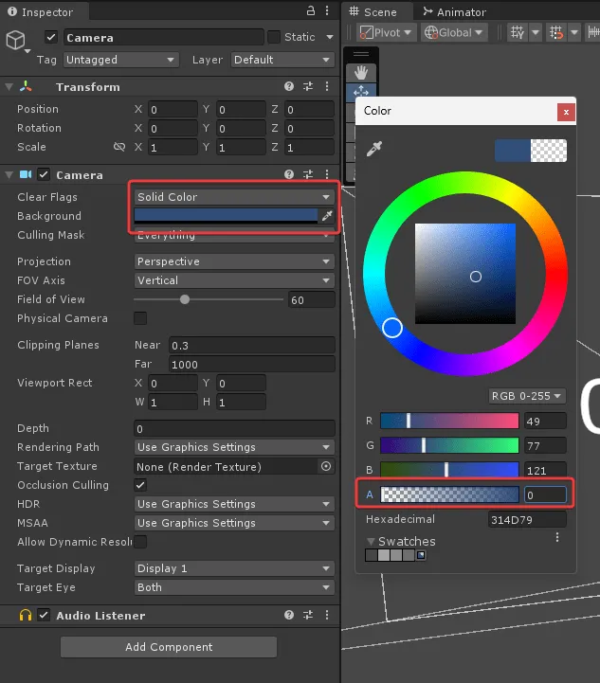This screenshot has height=683, width=600.
Task: Uncheck the Occlusion Culling checkbox
Action: pyautogui.click(x=140, y=485)
